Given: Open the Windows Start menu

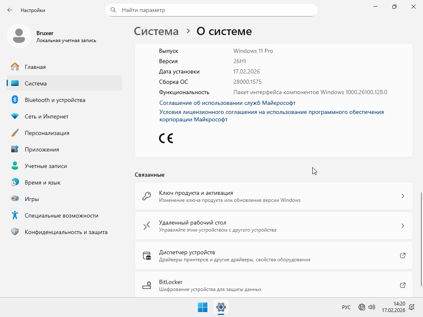Looking at the screenshot, I should (x=202, y=307).
